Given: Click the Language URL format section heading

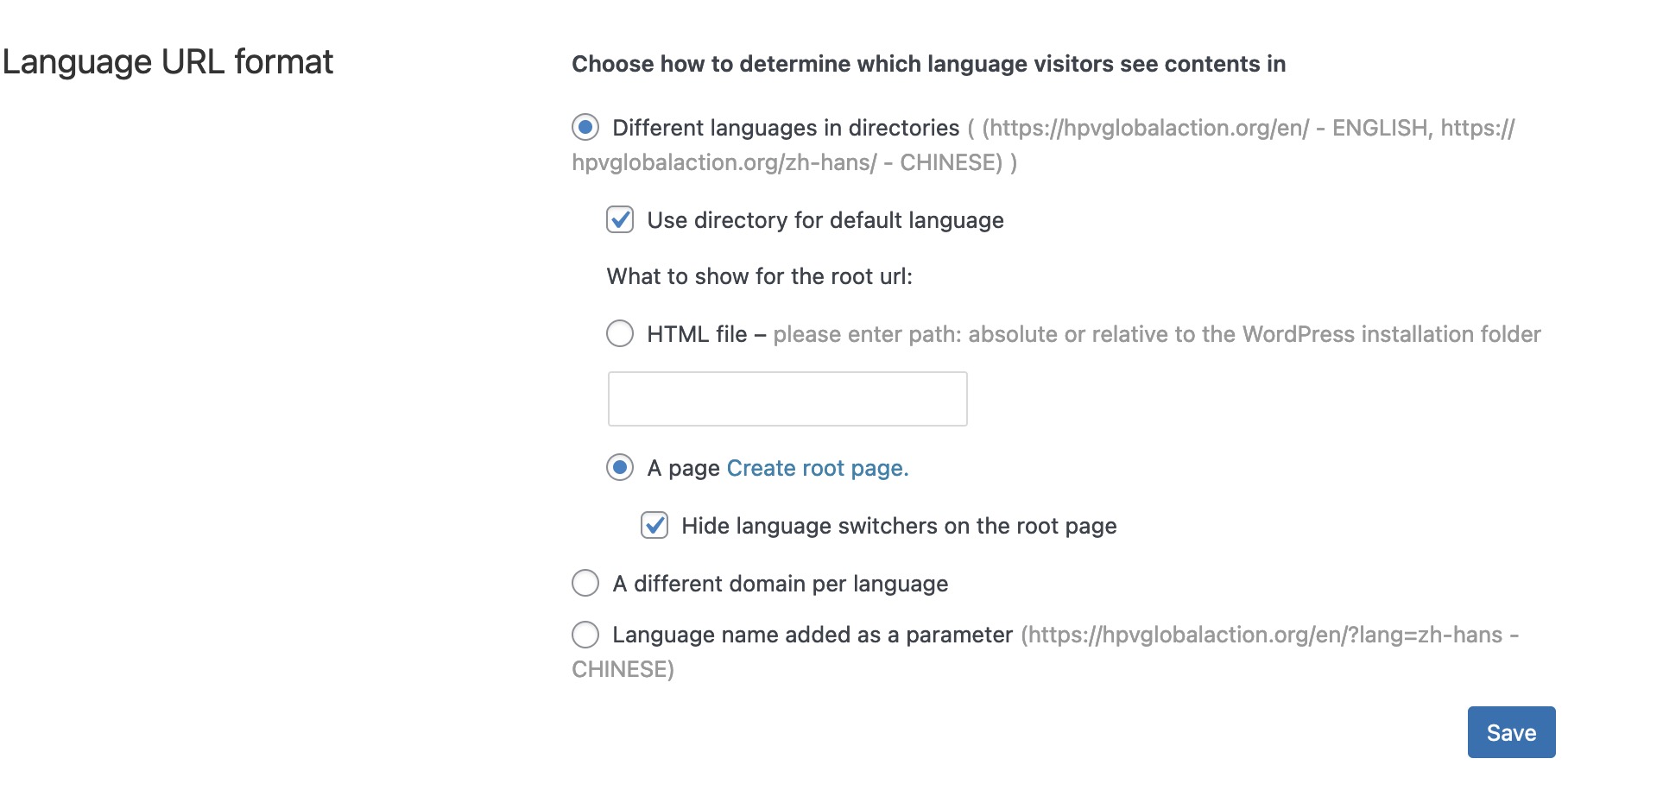Looking at the screenshot, I should click(x=168, y=62).
